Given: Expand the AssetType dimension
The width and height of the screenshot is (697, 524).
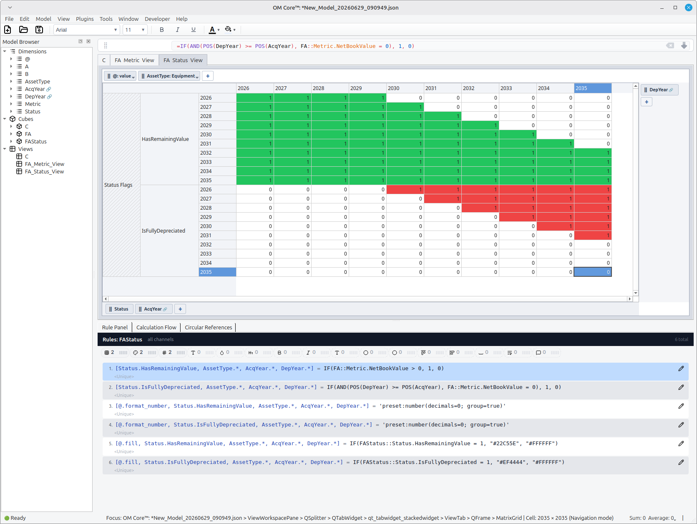Looking at the screenshot, I should [11, 81].
